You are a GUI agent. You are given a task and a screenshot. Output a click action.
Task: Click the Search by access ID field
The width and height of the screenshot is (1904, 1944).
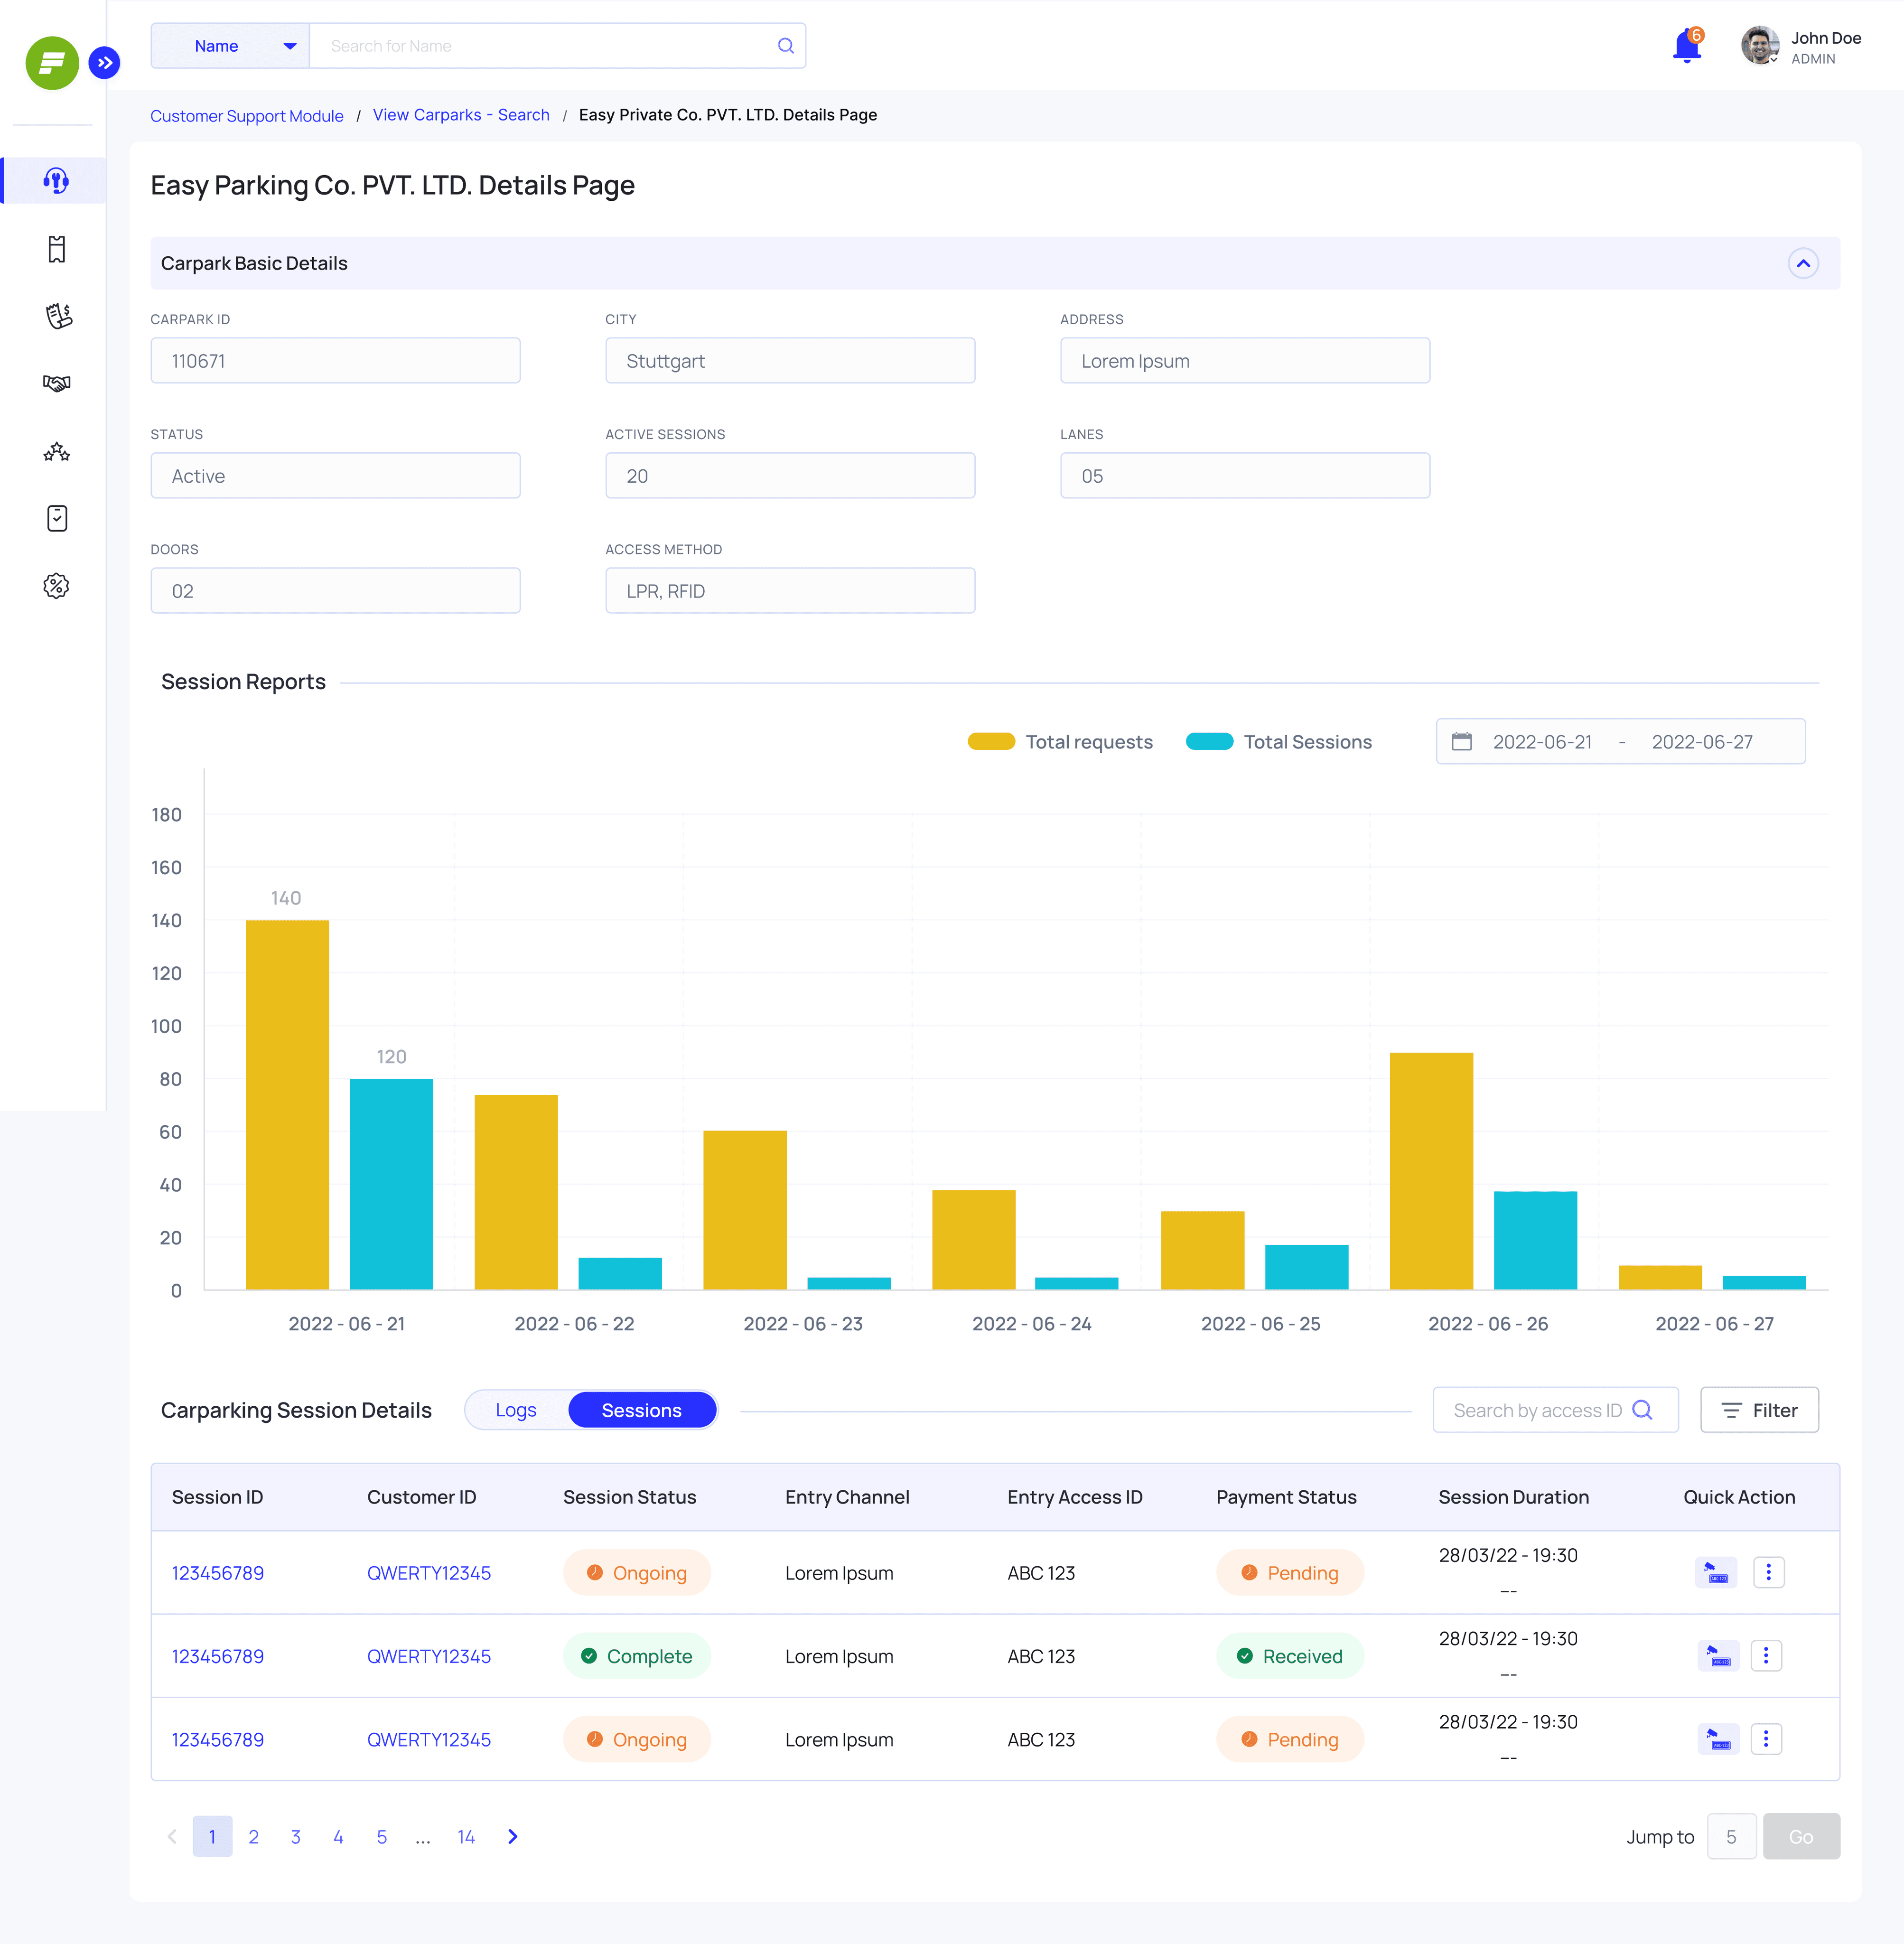1556,1410
